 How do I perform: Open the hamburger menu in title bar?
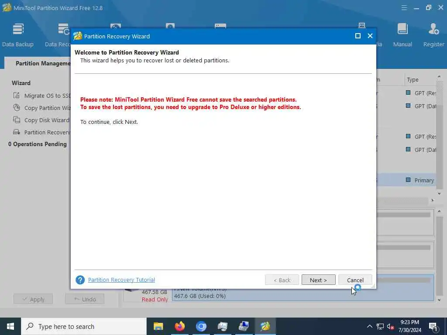tap(404, 8)
